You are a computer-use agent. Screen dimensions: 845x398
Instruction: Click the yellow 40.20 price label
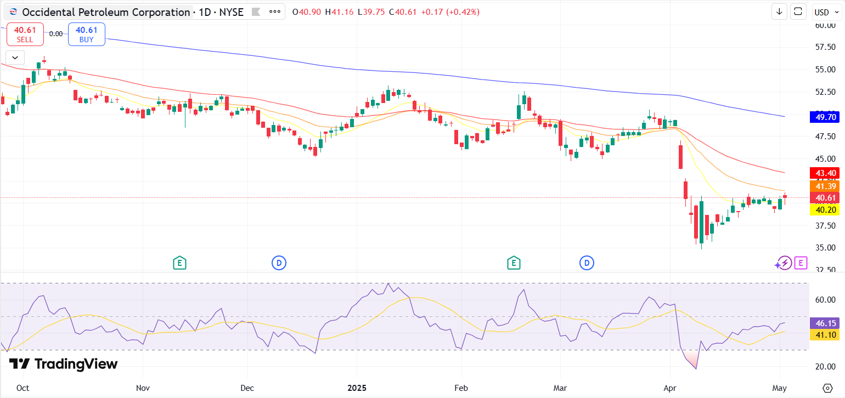point(825,209)
